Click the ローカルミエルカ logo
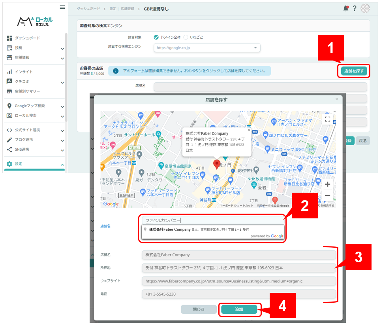The height and width of the screenshot is (326, 381). [35, 21]
